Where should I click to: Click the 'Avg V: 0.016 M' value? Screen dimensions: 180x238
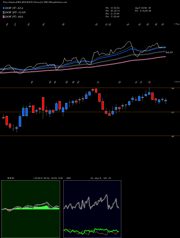click(143, 8)
